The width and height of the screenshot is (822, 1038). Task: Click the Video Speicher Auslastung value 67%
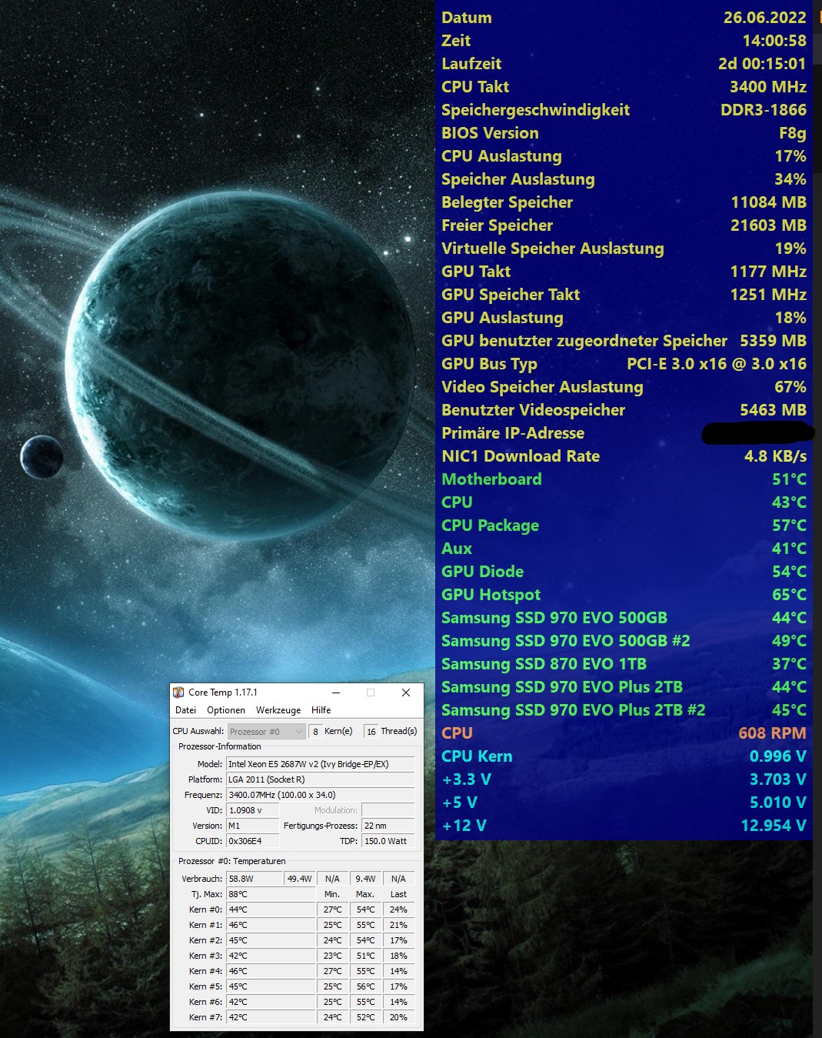click(790, 387)
